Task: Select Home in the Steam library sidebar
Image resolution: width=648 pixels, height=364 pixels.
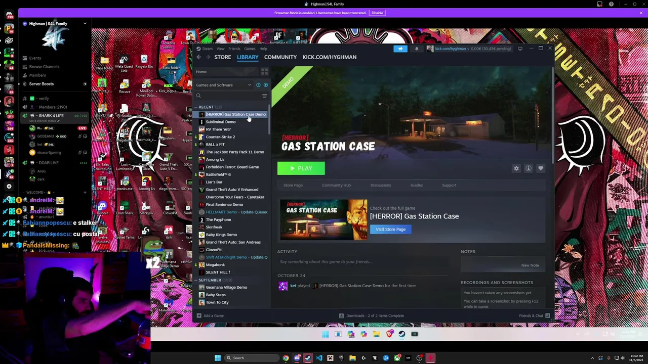Action: click(226, 72)
